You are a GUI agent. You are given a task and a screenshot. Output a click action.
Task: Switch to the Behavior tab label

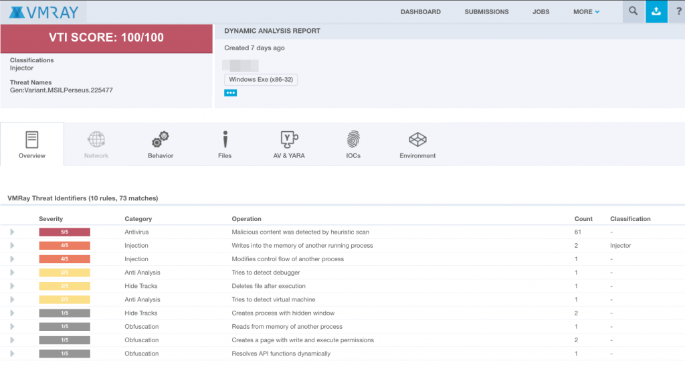pos(161,156)
